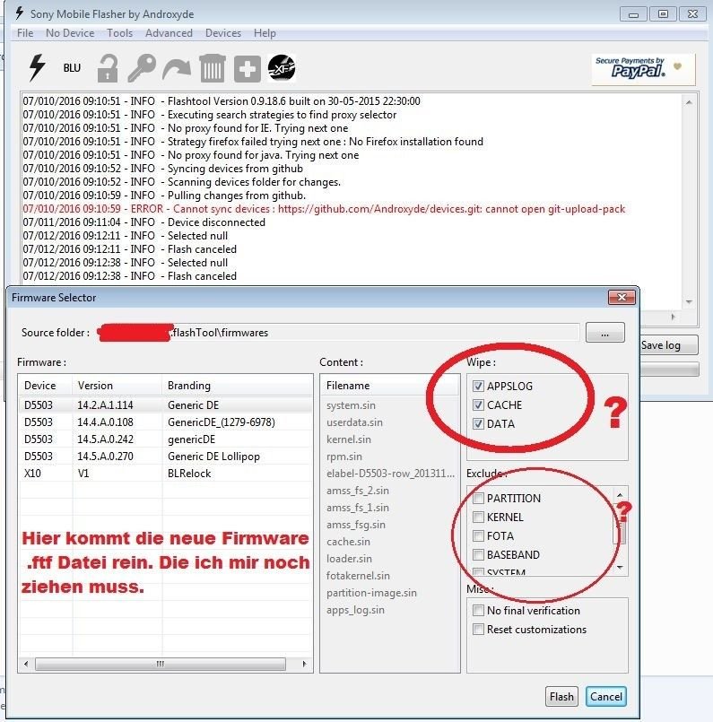This screenshot has width=713, height=722.
Task: Click the log panel scroll up arrow
Action: pyautogui.click(x=689, y=102)
